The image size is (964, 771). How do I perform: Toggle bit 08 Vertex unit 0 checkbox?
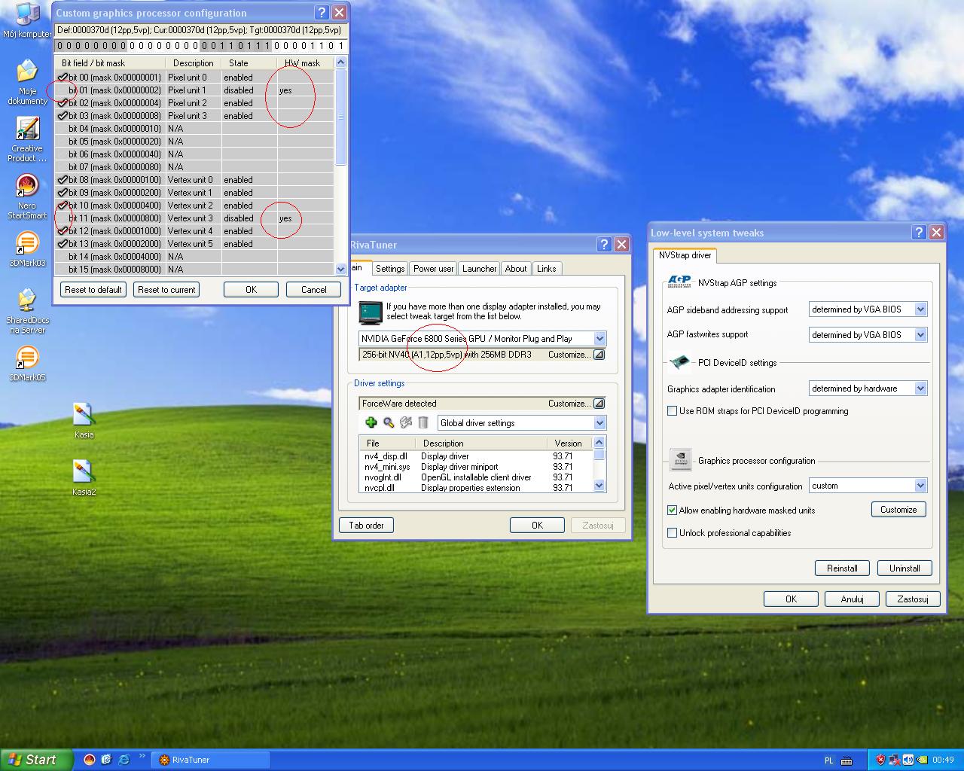[x=63, y=180]
